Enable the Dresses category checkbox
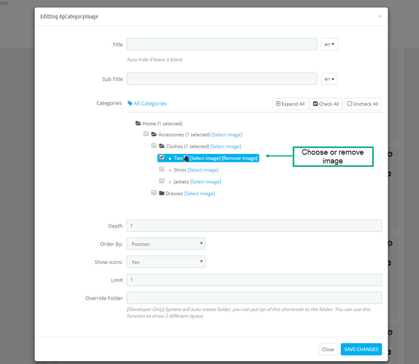Screen dimensions: 419x364 pyautogui.click(x=154, y=192)
